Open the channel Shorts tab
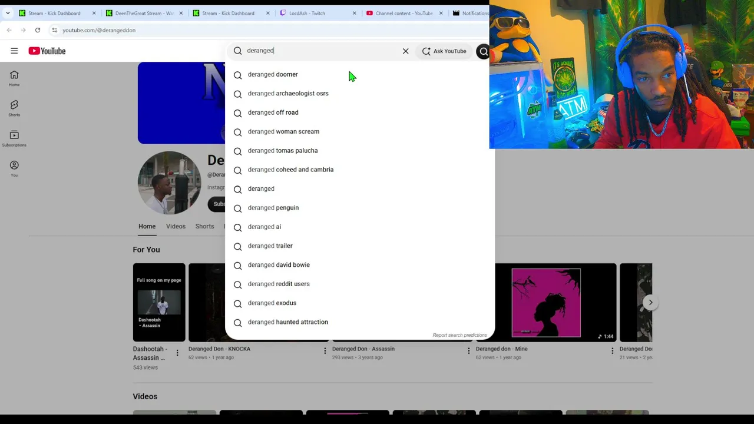The width and height of the screenshot is (754, 424). coord(204,227)
